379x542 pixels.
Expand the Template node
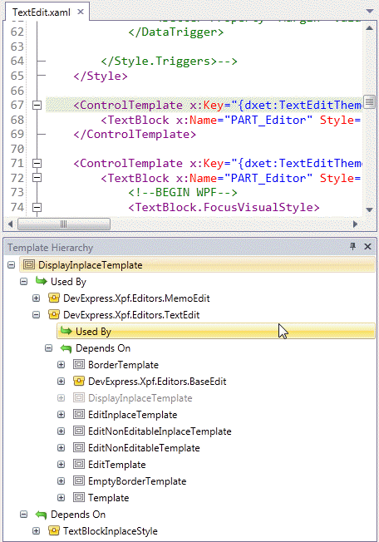(61, 498)
